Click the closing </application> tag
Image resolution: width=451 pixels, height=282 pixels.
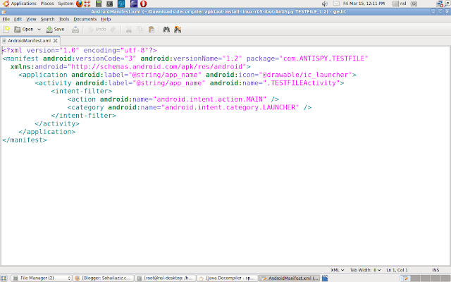tap(47, 132)
